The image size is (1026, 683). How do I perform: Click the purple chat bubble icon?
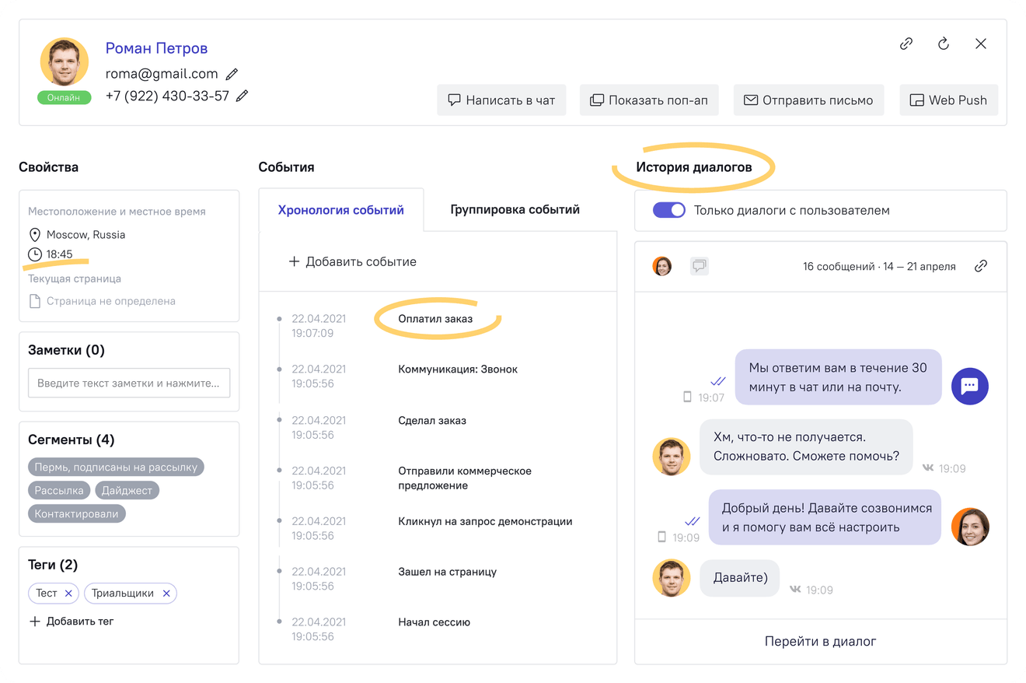[969, 387]
